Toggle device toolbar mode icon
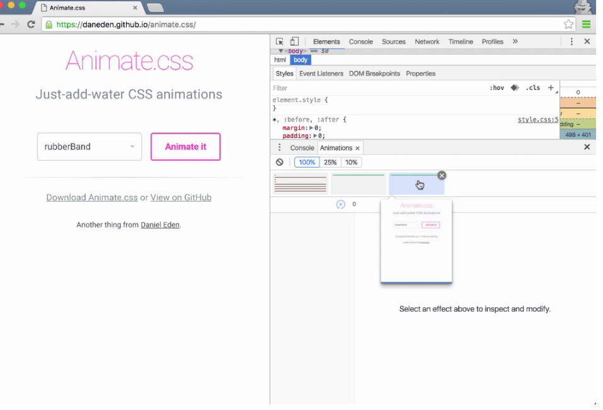Image resolution: width=603 pixels, height=410 pixels. coord(294,42)
